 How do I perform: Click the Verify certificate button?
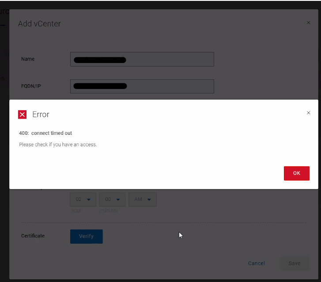pos(87,237)
